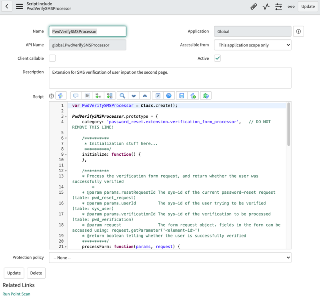The height and width of the screenshot is (301, 320).
Task: Open the Accessible from dropdown
Action: [252, 45]
